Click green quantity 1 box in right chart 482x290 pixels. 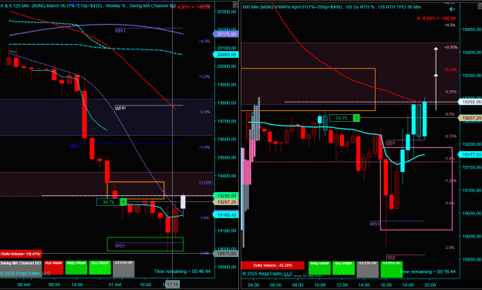click(356, 118)
